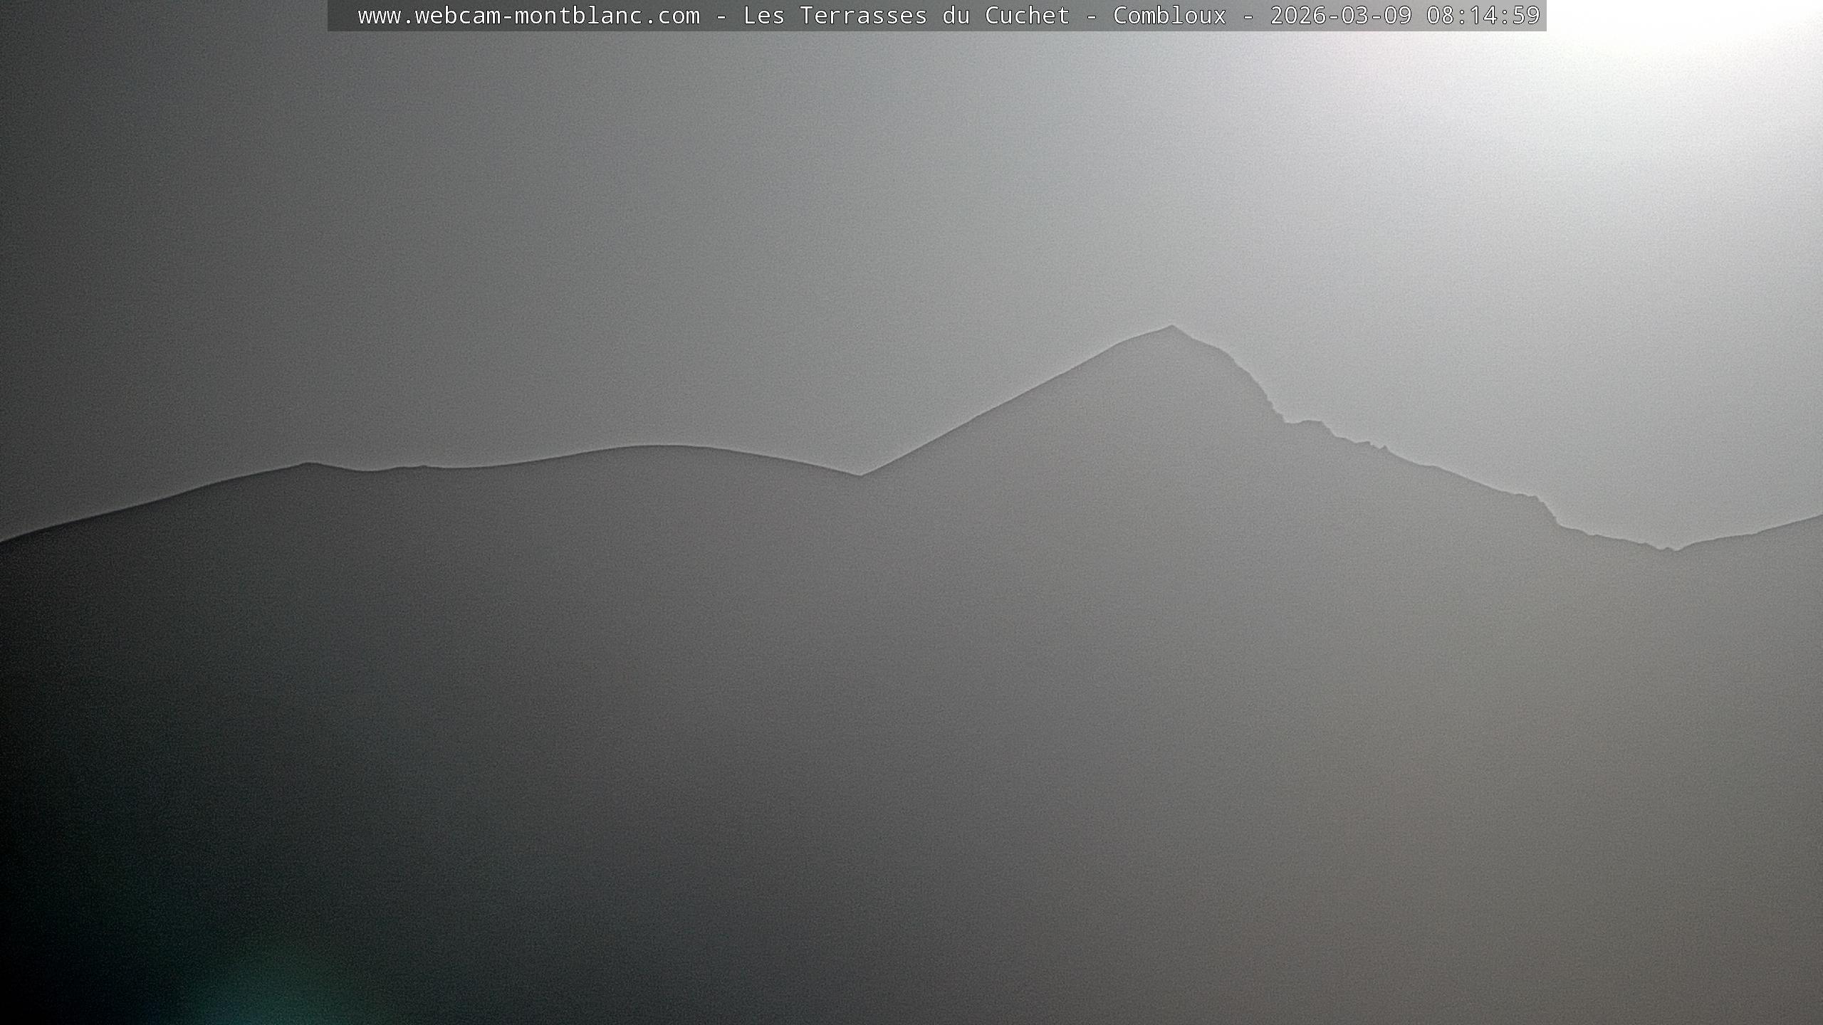This screenshot has width=1823, height=1025.
Task: Click the word 'Terrasses' in the banner
Action: (863, 16)
